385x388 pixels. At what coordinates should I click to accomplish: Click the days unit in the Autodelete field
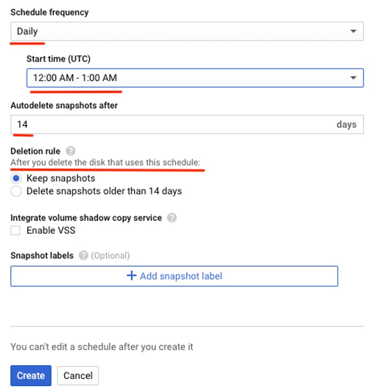tap(346, 125)
